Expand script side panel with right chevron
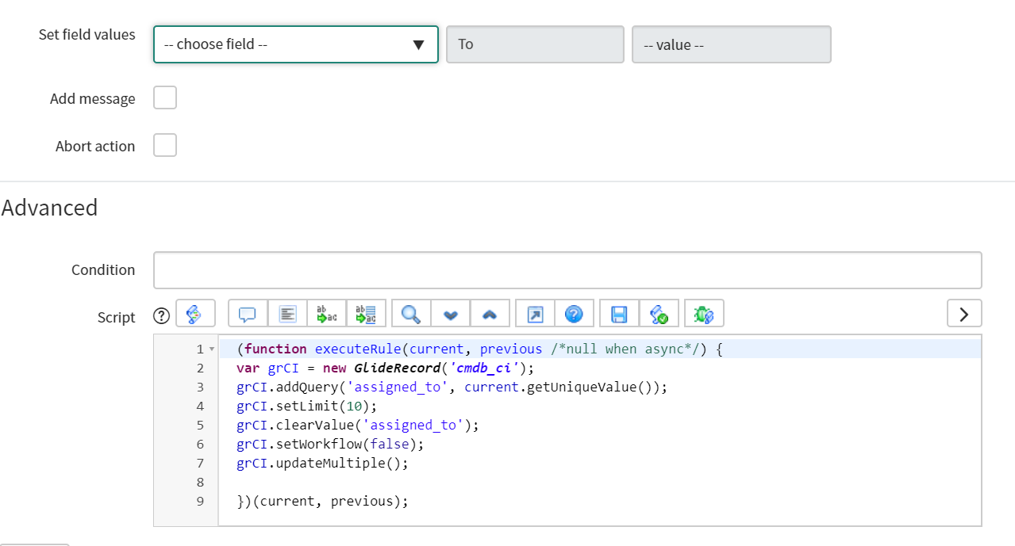Image resolution: width=1015 pixels, height=546 pixels. click(x=964, y=314)
